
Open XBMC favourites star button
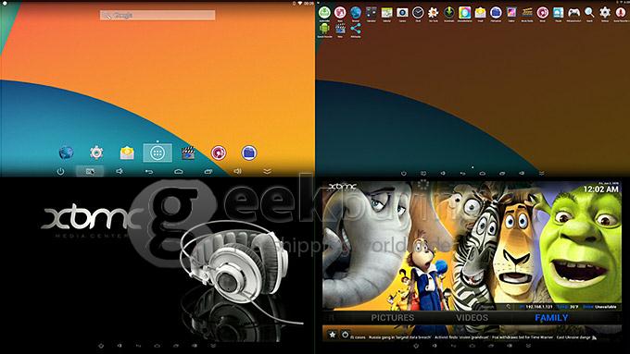(x=333, y=335)
